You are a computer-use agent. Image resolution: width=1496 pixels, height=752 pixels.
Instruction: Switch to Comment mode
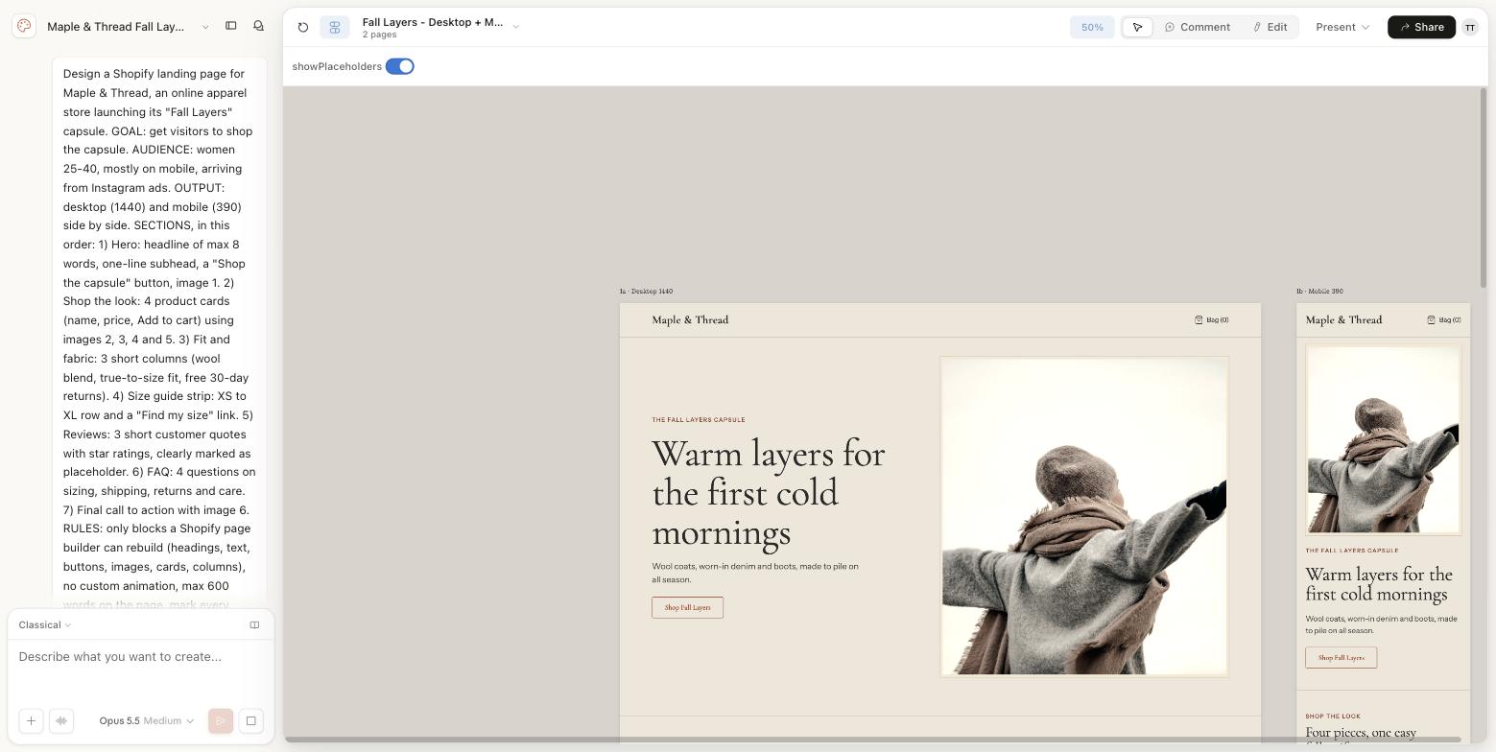[1197, 27]
